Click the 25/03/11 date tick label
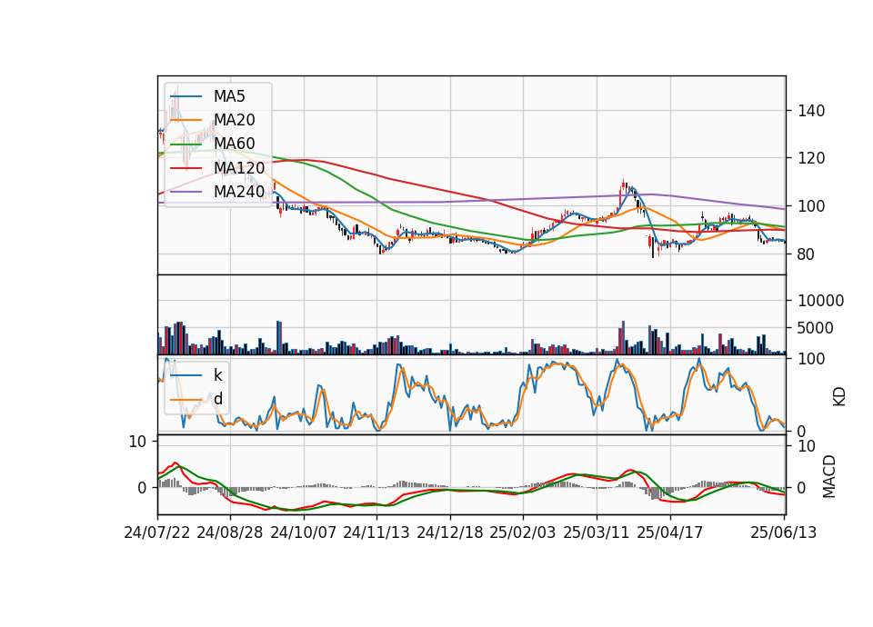The image size is (873, 627). click(x=597, y=532)
